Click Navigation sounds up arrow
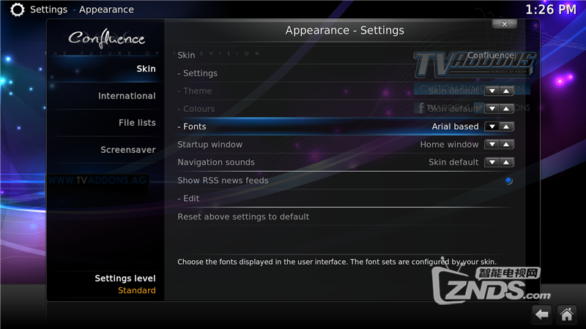Screen dimensions: 586x329 coord(506,162)
